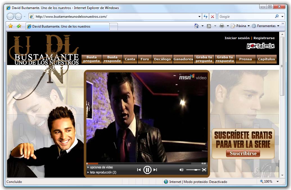The height and width of the screenshot is (190, 291).
Task: Open recent pages dropdown beside Forward button
Action: tap(24, 17)
